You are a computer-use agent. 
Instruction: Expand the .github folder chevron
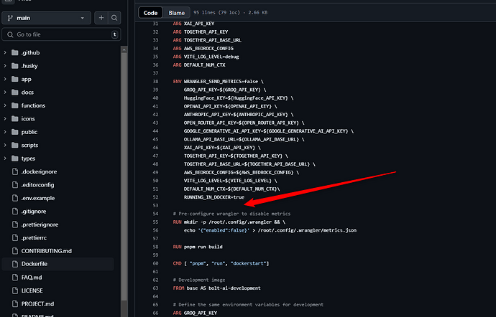(x=5, y=53)
